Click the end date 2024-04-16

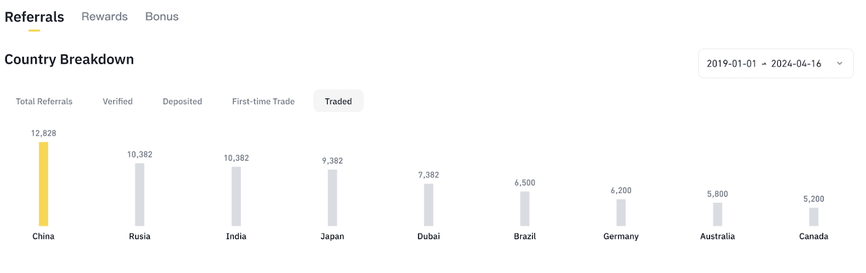(x=796, y=64)
